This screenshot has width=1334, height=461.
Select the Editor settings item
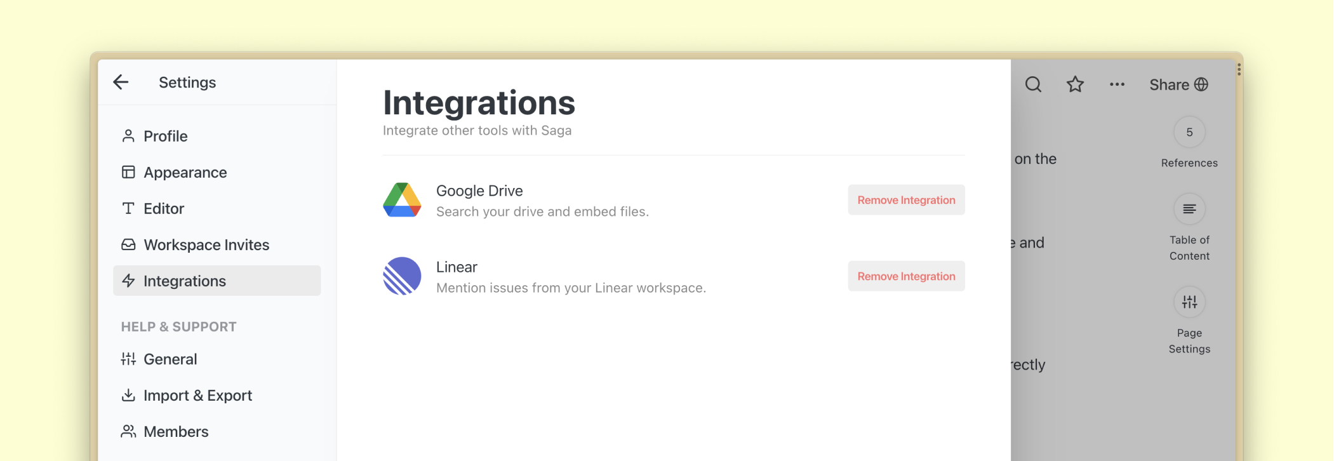click(164, 209)
